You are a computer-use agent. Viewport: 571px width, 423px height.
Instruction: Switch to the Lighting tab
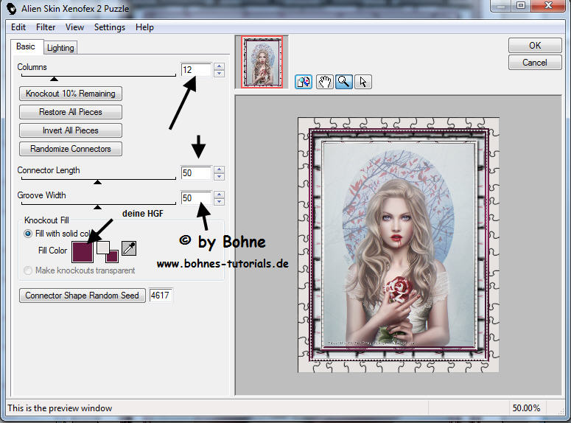[x=60, y=48]
